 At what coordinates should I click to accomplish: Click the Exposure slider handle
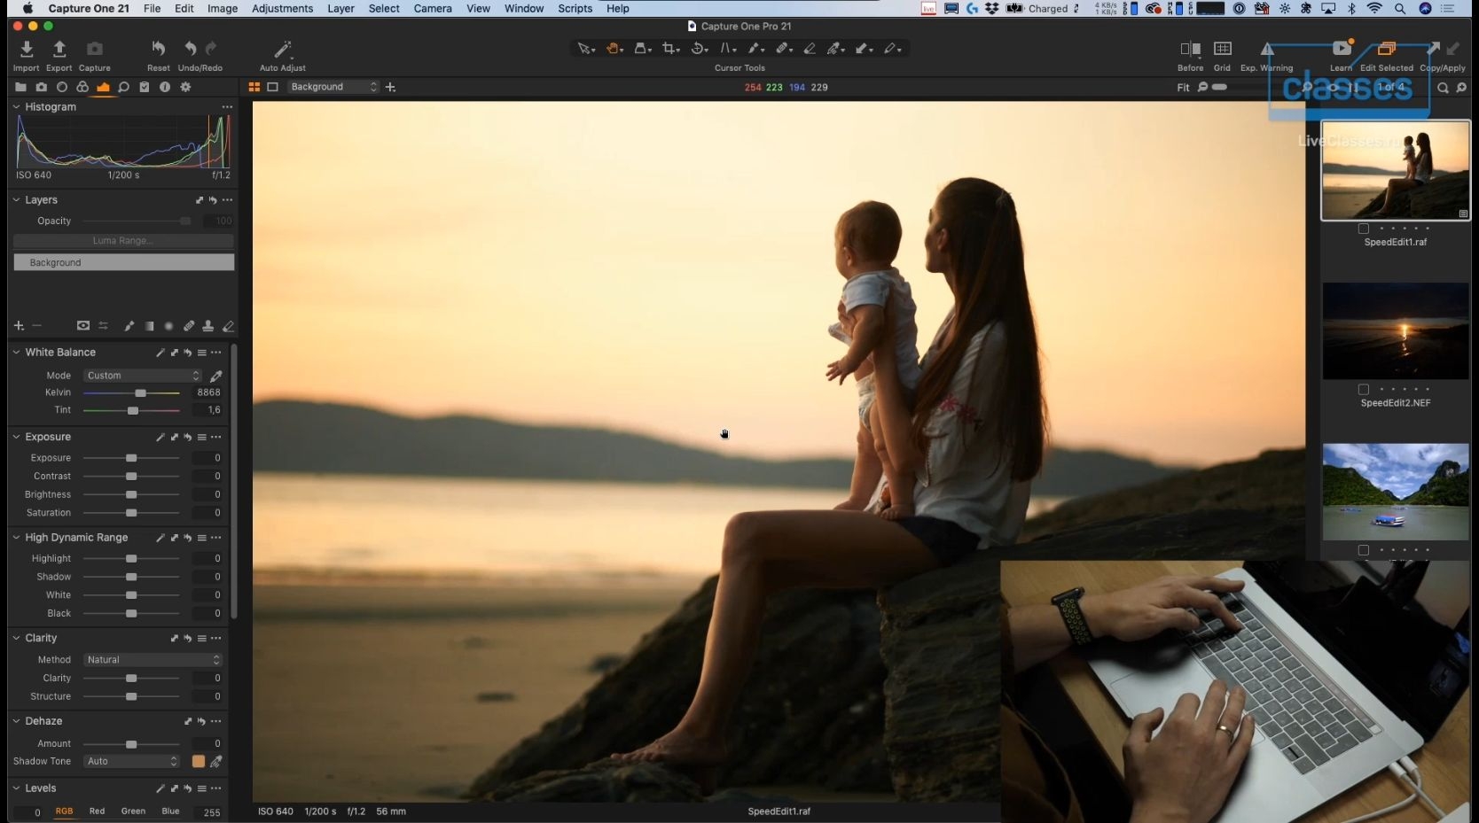[131, 458]
